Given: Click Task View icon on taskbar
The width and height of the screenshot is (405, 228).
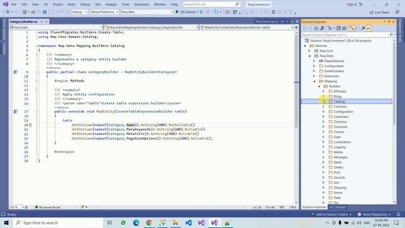Looking at the screenshot, I should coord(109,223).
